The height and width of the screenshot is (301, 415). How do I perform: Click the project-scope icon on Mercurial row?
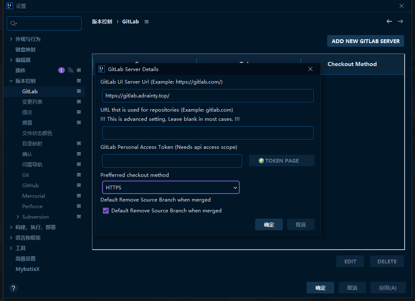[x=79, y=196]
